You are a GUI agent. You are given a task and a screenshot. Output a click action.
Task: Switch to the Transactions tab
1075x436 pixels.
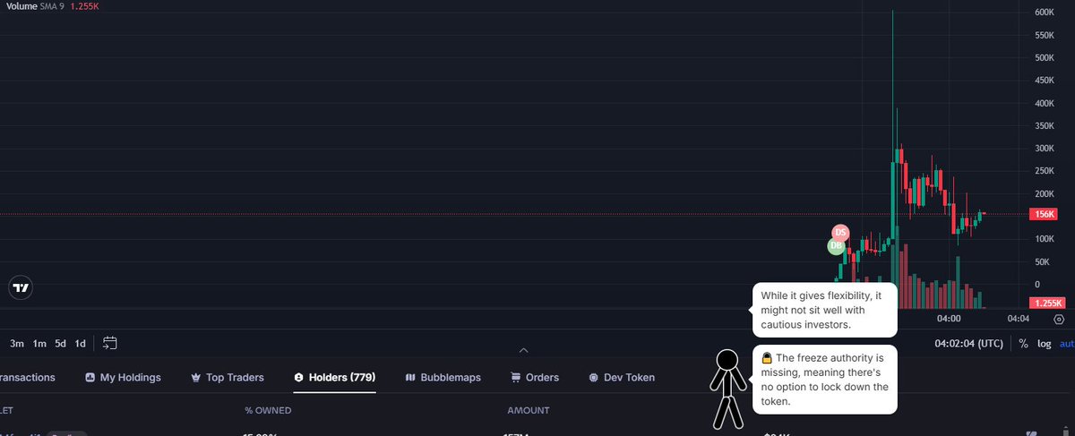point(26,378)
